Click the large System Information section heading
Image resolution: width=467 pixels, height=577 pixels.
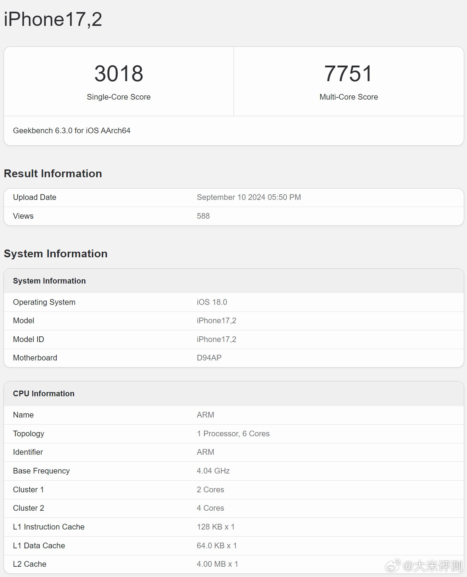(x=56, y=254)
